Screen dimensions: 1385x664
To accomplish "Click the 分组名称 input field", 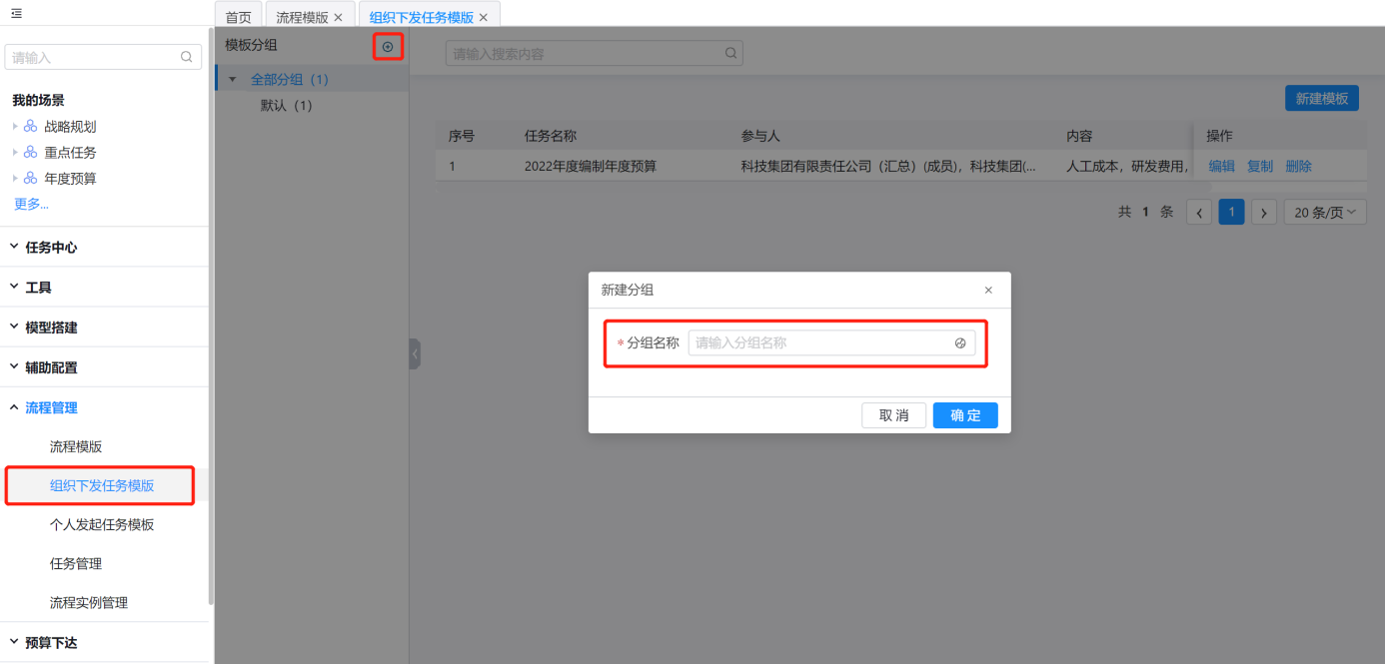I will click(x=819, y=343).
